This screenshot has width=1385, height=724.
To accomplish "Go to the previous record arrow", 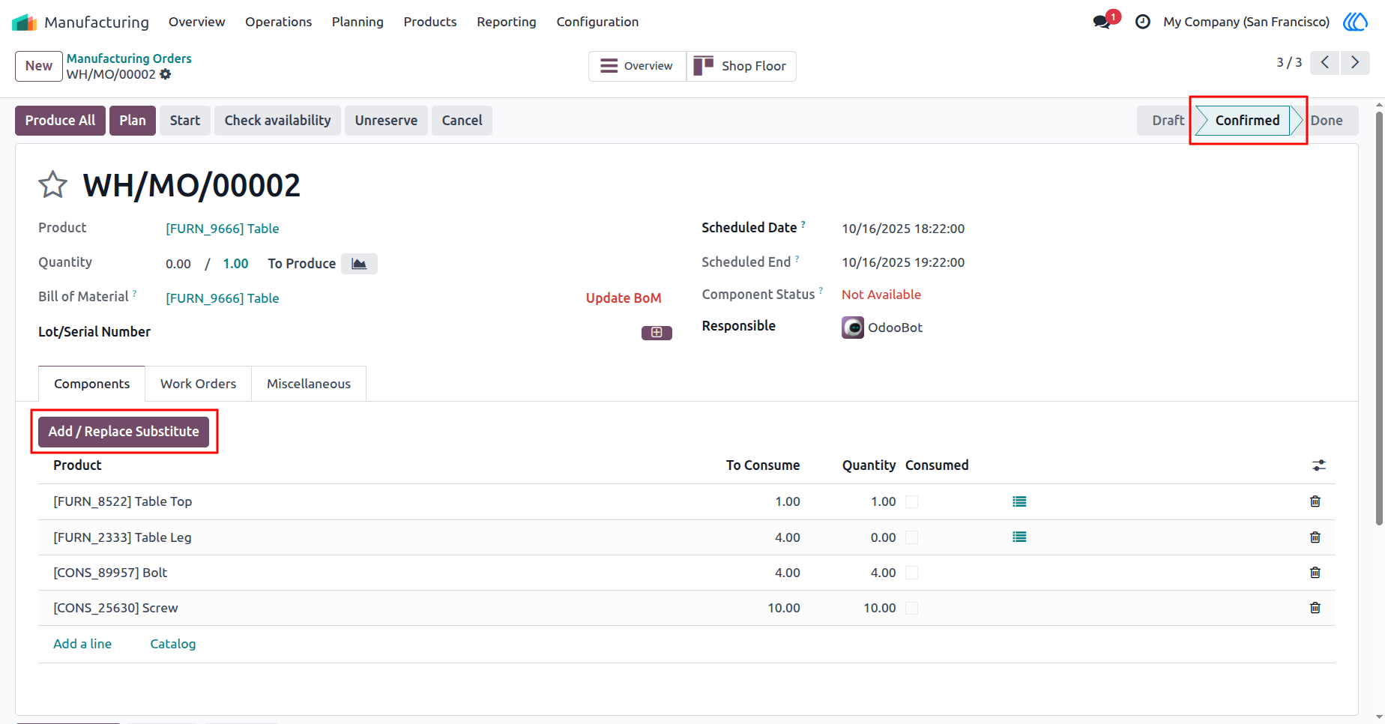I will pyautogui.click(x=1325, y=63).
